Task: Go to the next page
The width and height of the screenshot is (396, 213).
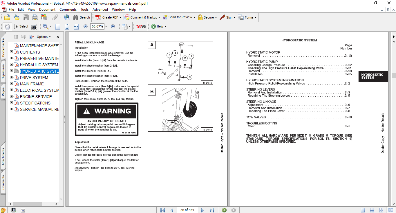Action: (x=202, y=210)
